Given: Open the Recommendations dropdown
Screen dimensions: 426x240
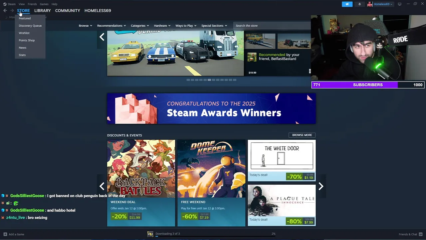Looking at the screenshot, I should 111,26.
